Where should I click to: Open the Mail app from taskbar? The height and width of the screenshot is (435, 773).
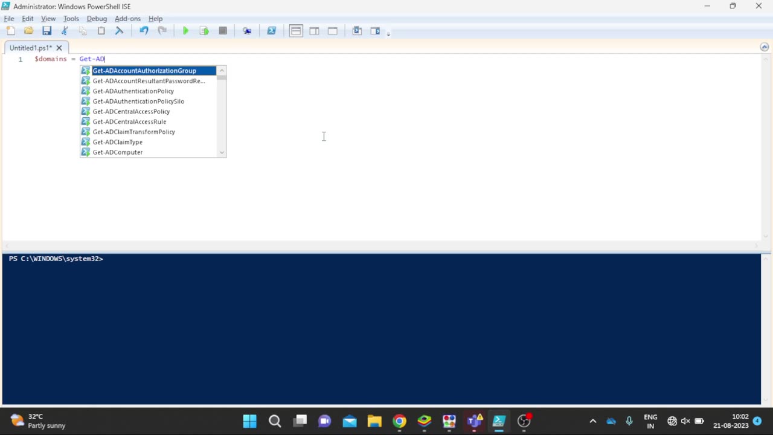pyautogui.click(x=350, y=421)
